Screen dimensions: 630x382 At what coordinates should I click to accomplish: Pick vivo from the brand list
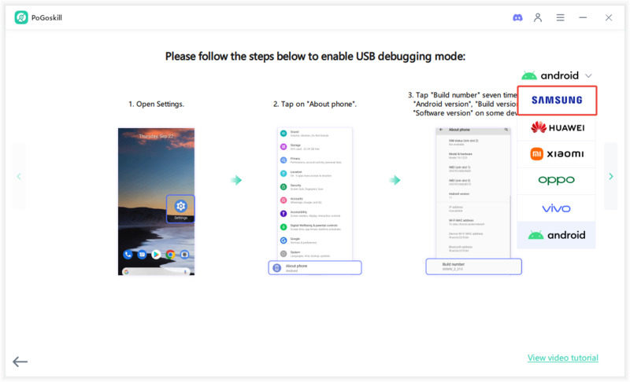tap(556, 208)
